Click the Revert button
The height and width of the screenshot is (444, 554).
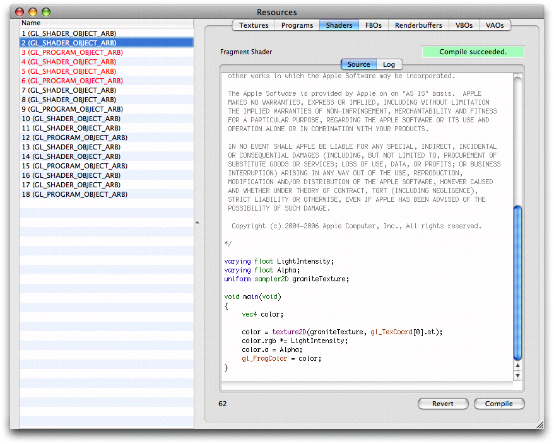442,404
